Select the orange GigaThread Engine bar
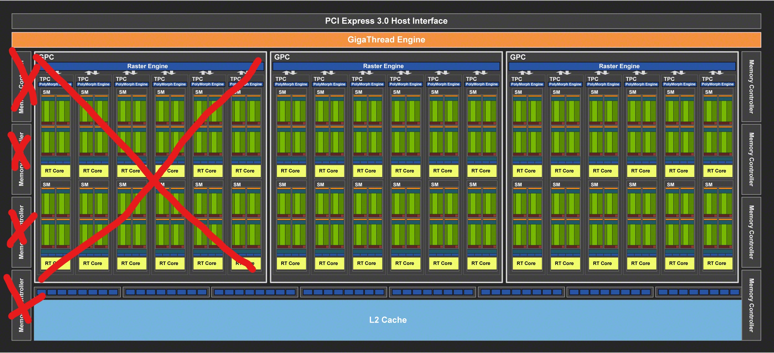This screenshot has width=774, height=353. [x=386, y=40]
